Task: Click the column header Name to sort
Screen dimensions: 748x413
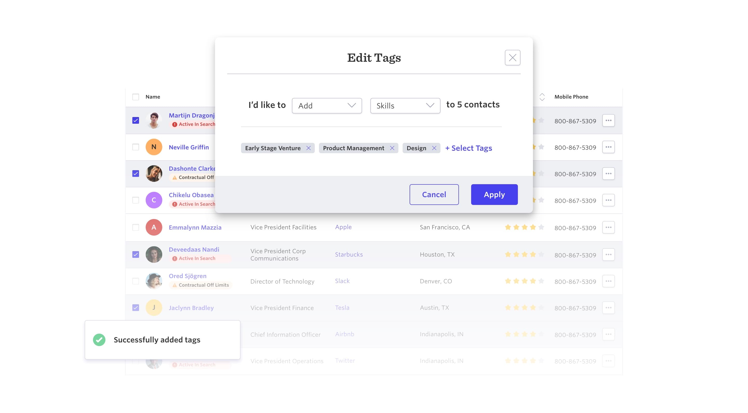Action: [153, 96]
